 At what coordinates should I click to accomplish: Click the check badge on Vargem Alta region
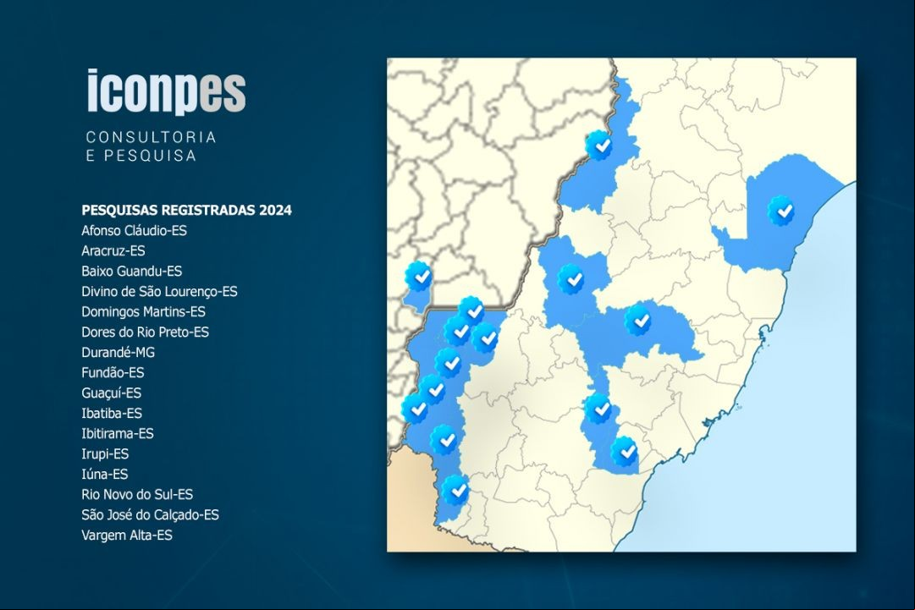tap(599, 408)
